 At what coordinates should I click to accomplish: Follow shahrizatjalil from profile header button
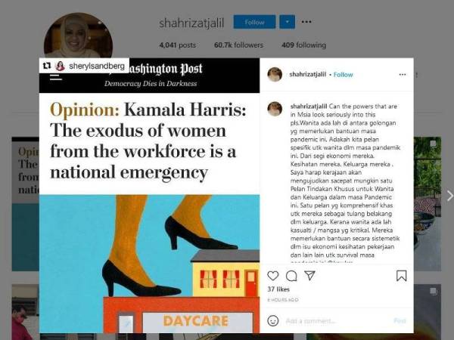click(x=254, y=22)
